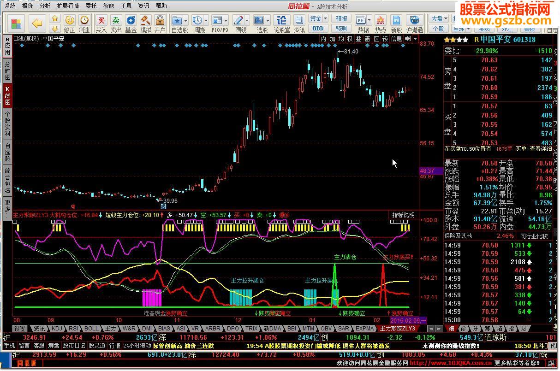The height and width of the screenshot is (371, 560).
Task: Open the 沪港通 SSE HKE icon
Action: (x=414, y=24)
